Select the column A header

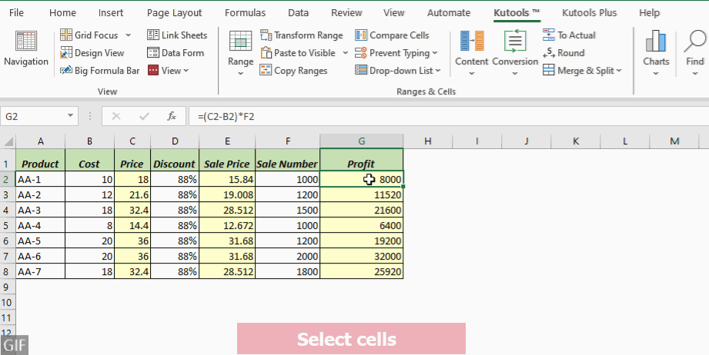(40, 141)
